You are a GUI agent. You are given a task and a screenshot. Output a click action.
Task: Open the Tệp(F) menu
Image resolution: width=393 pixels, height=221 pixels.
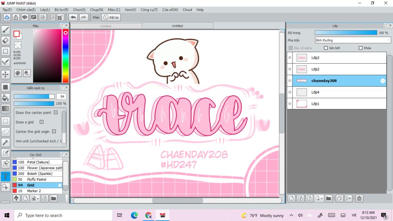click(x=7, y=10)
